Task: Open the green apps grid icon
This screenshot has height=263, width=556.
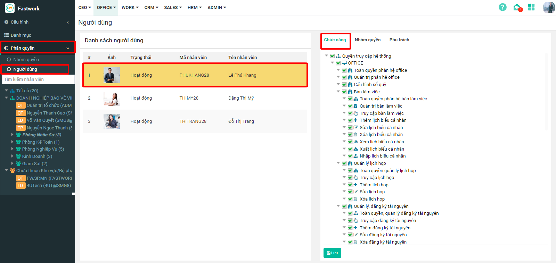Action: point(531,7)
